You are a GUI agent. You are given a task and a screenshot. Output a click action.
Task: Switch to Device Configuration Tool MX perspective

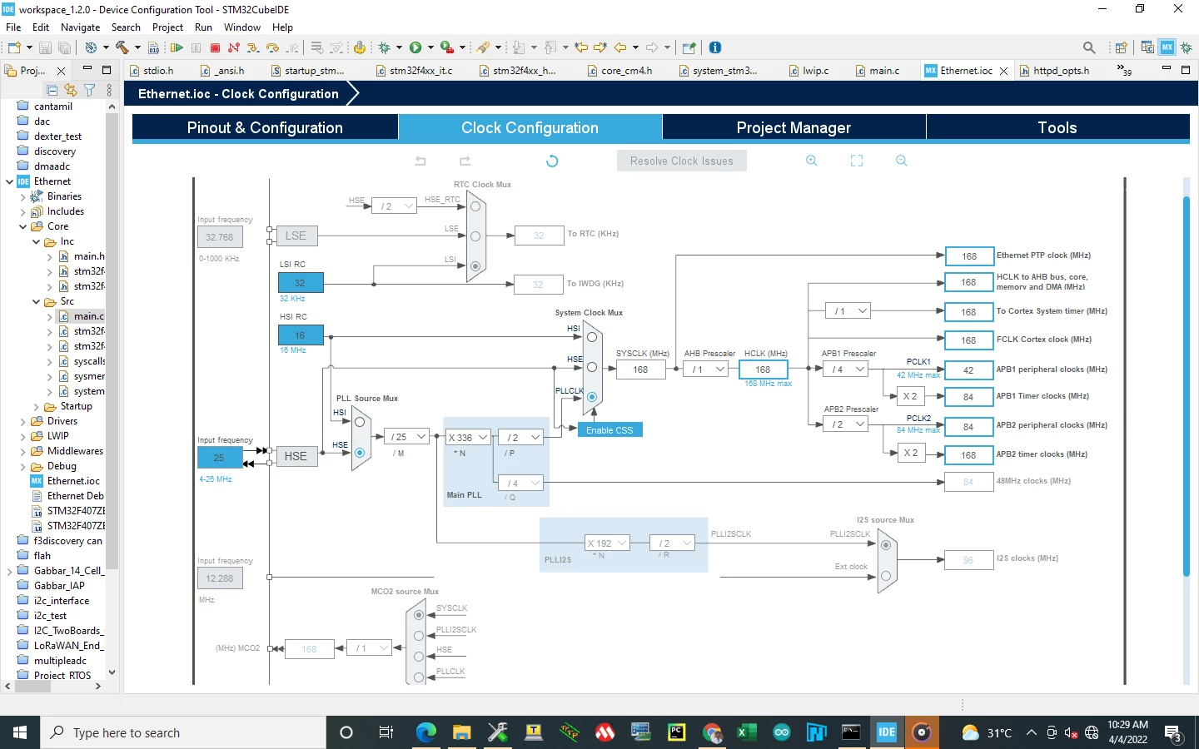click(1167, 47)
